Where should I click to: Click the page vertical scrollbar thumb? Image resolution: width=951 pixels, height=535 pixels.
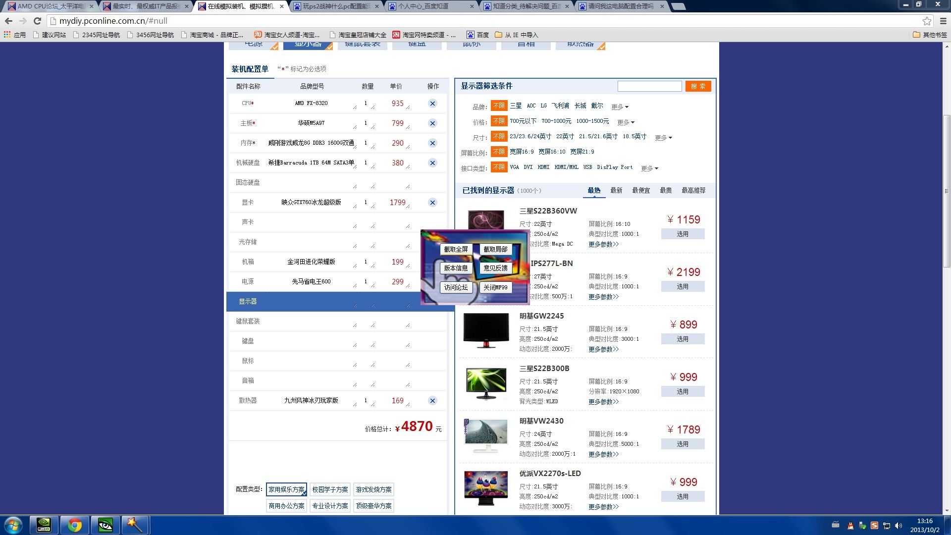tap(947, 191)
